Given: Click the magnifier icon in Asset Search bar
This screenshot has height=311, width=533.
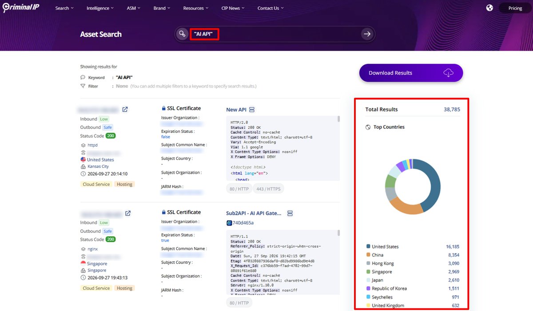Looking at the screenshot, I should [182, 34].
